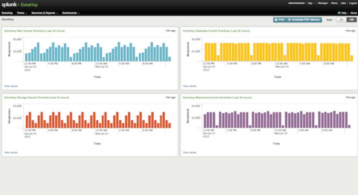Click ExtraHop Storage Events Overtime title
This screenshot has width=358, height=195.
(36, 97)
